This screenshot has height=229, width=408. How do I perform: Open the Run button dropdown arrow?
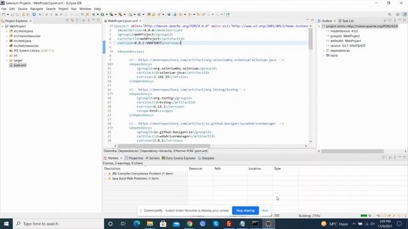pos(106,15)
